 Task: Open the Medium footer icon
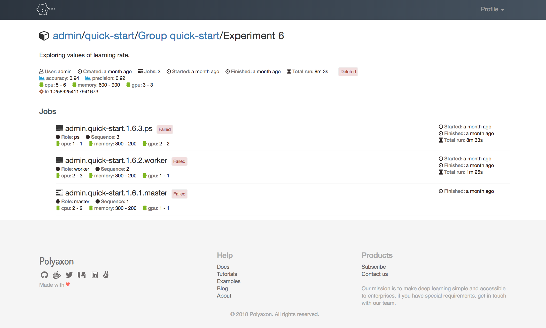pos(82,275)
